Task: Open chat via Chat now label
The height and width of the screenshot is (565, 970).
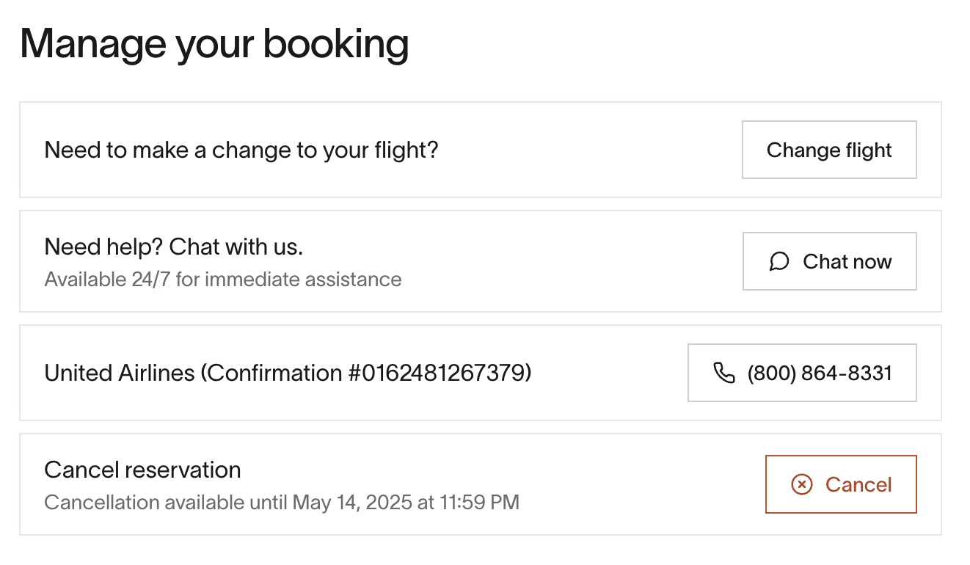Action: tap(847, 262)
